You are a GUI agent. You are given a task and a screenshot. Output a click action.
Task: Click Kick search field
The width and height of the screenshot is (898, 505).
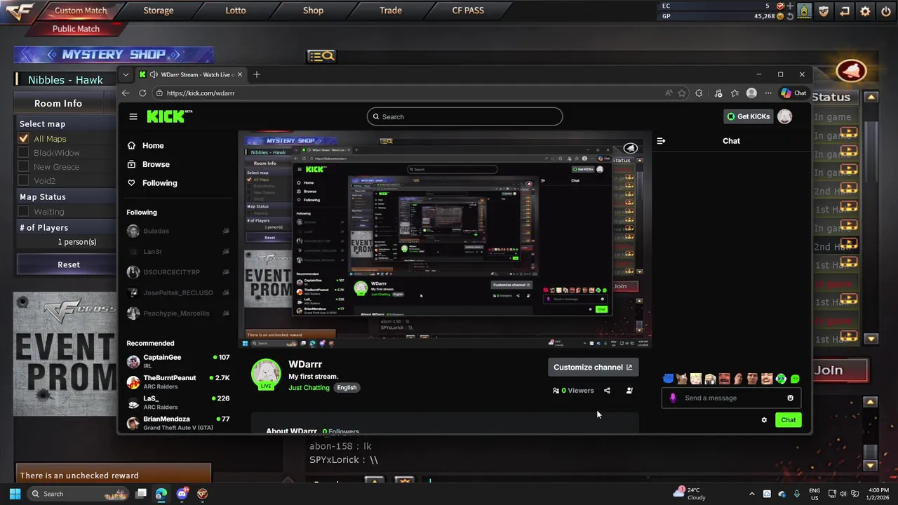pyautogui.click(x=464, y=116)
